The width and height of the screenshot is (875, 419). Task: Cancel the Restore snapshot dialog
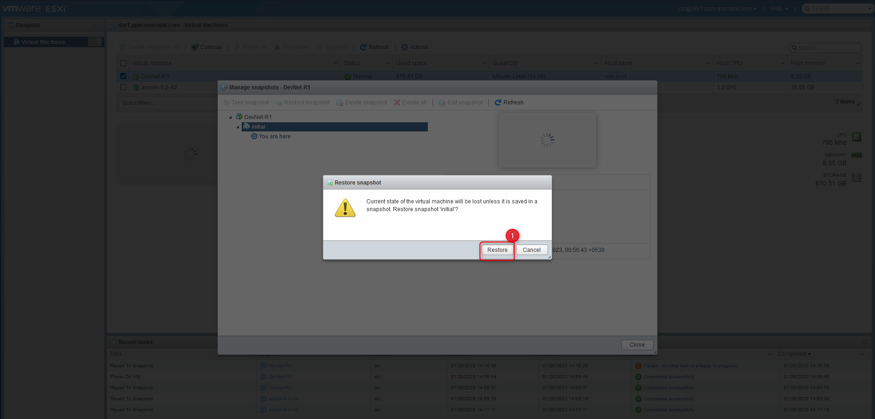[532, 250]
